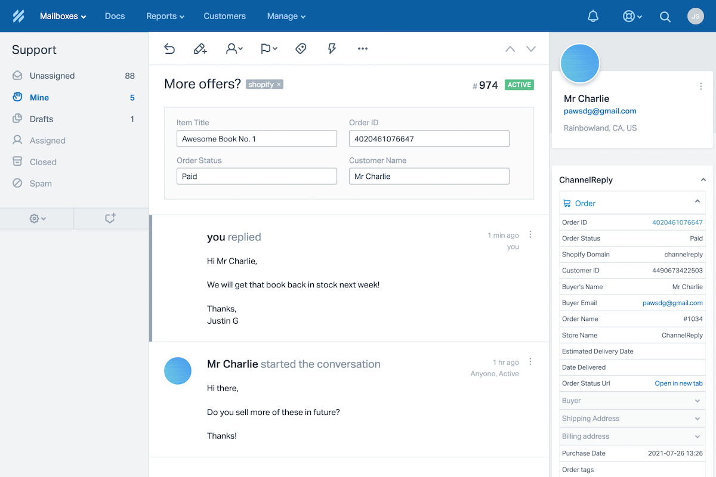Open the Mailboxes menu
Image resolution: width=716 pixels, height=477 pixels.
point(63,16)
